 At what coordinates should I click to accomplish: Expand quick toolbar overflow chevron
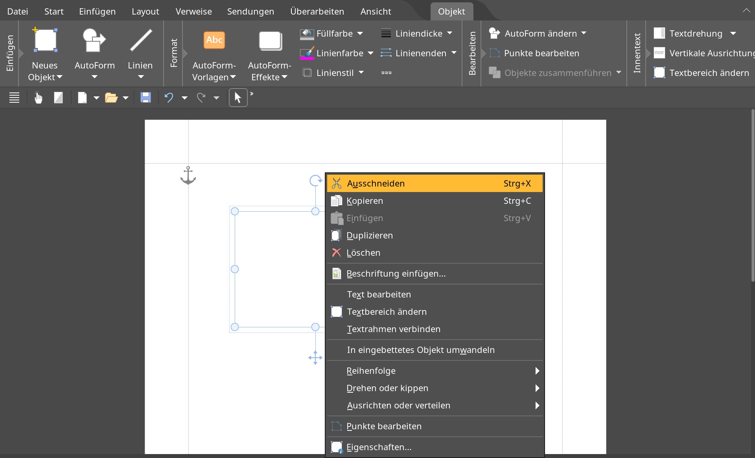click(252, 94)
